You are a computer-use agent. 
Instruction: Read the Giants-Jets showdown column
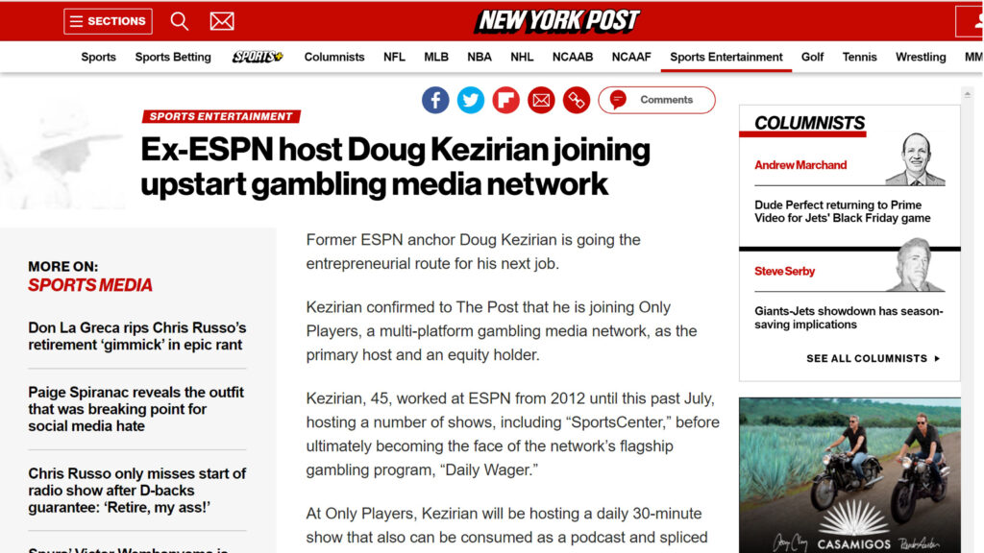pyautogui.click(x=849, y=318)
